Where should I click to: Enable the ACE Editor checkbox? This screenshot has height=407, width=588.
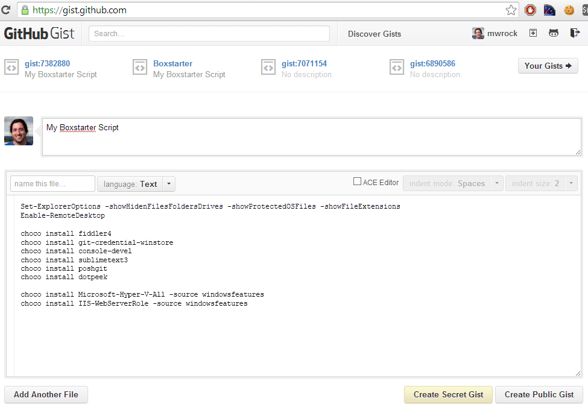point(358,181)
